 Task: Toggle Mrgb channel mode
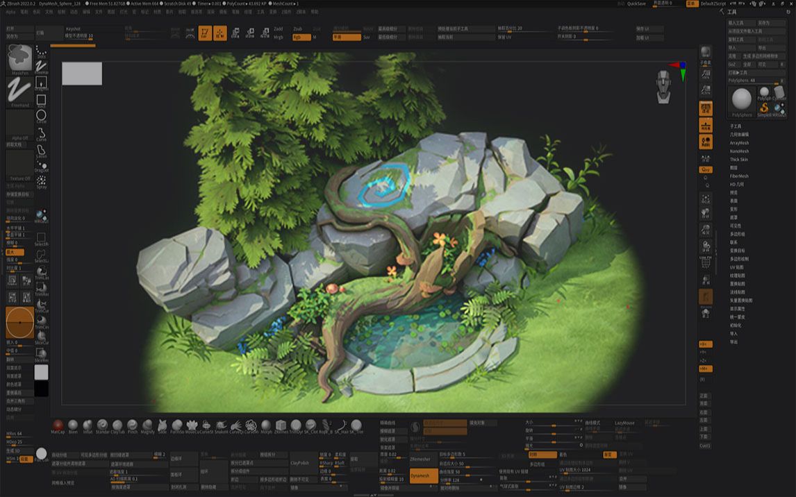(279, 37)
